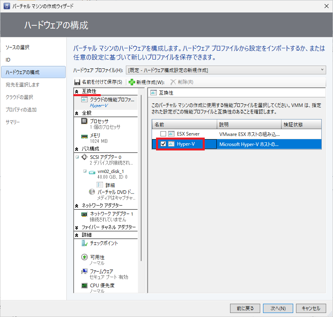The height and width of the screenshot is (317, 333).
Task: Sort by the 検証状態 column header
Action: 301,124
